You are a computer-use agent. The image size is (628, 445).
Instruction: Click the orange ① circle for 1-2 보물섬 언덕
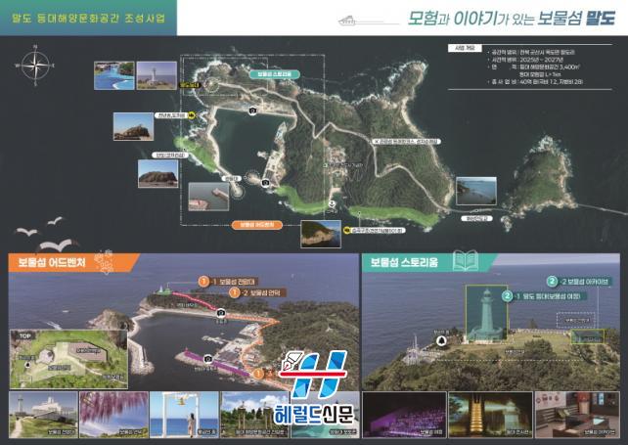tap(235, 292)
